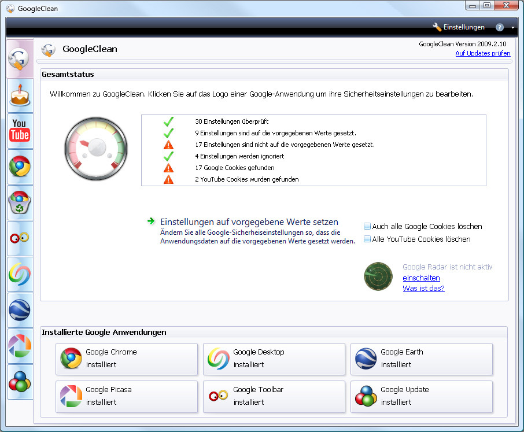Open the Google Update installiert tile

tap(422, 397)
